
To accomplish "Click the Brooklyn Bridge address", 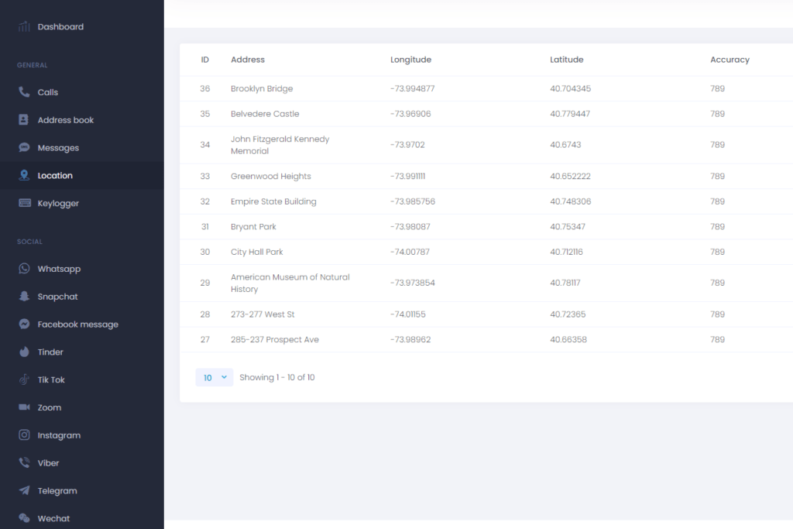I will click(262, 88).
